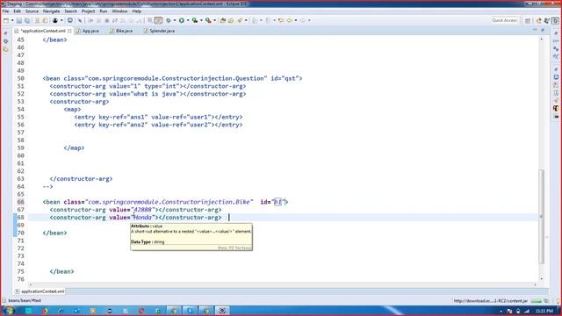Screen dimensions: 562x316
Task: Click line number 66 in gutter
Action: point(20,202)
